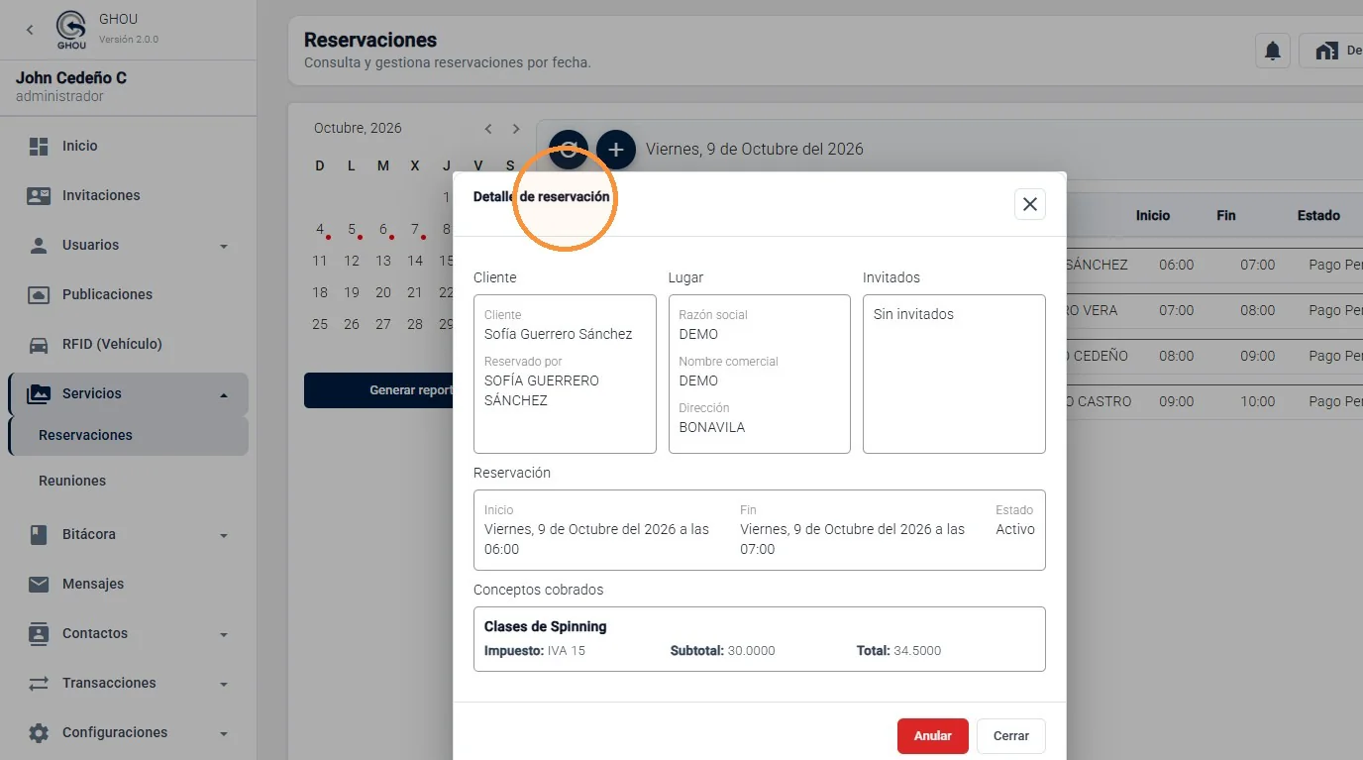Image resolution: width=1363 pixels, height=760 pixels.
Task: Collapse the Servicios section arrow
Action: [224, 394]
